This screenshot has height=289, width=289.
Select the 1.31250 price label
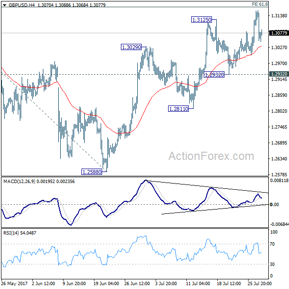coord(201,20)
